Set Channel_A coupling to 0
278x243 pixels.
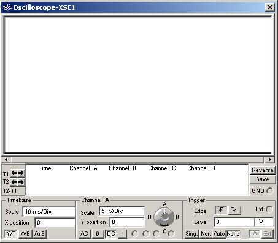tap(98, 234)
